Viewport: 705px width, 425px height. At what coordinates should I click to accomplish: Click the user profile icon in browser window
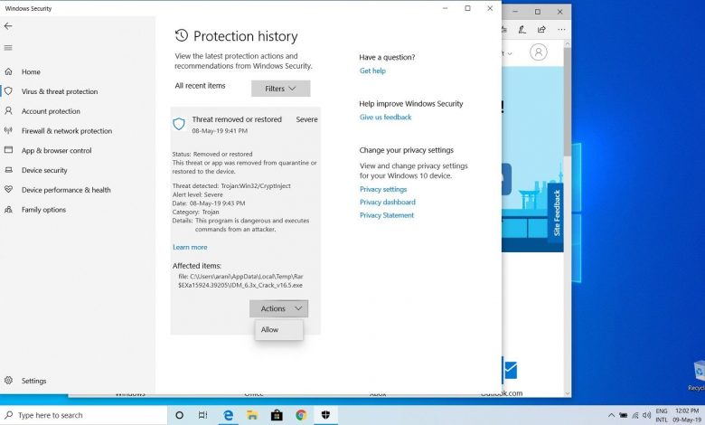(538, 52)
